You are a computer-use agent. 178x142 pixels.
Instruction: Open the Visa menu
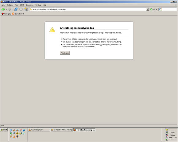17,5
